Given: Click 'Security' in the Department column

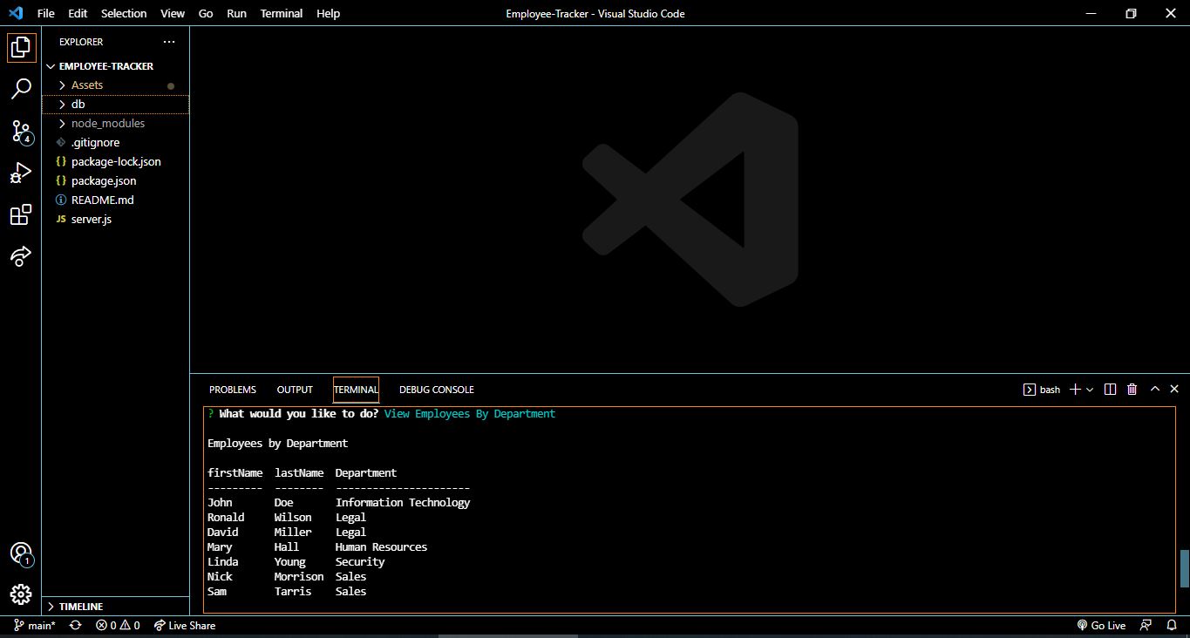Looking at the screenshot, I should pyautogui.click(x=360, y=562).
